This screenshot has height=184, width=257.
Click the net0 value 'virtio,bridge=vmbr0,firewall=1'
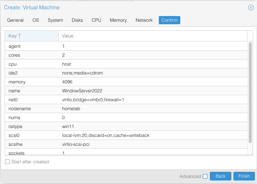coord(93,100)
